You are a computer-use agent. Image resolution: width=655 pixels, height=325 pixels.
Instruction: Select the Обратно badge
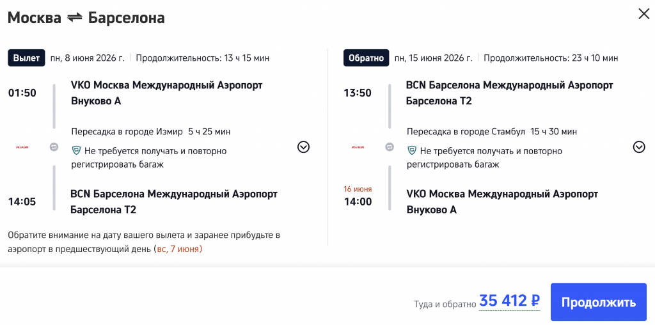[x=366, y=58]
